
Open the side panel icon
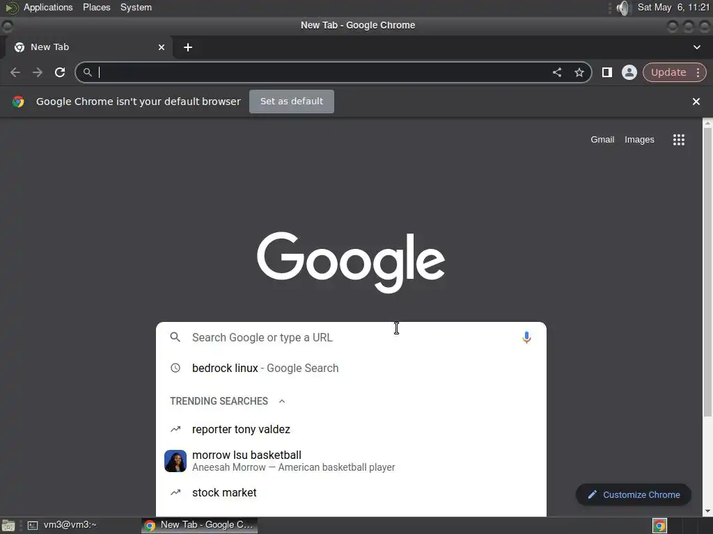[x=607, y=72]
